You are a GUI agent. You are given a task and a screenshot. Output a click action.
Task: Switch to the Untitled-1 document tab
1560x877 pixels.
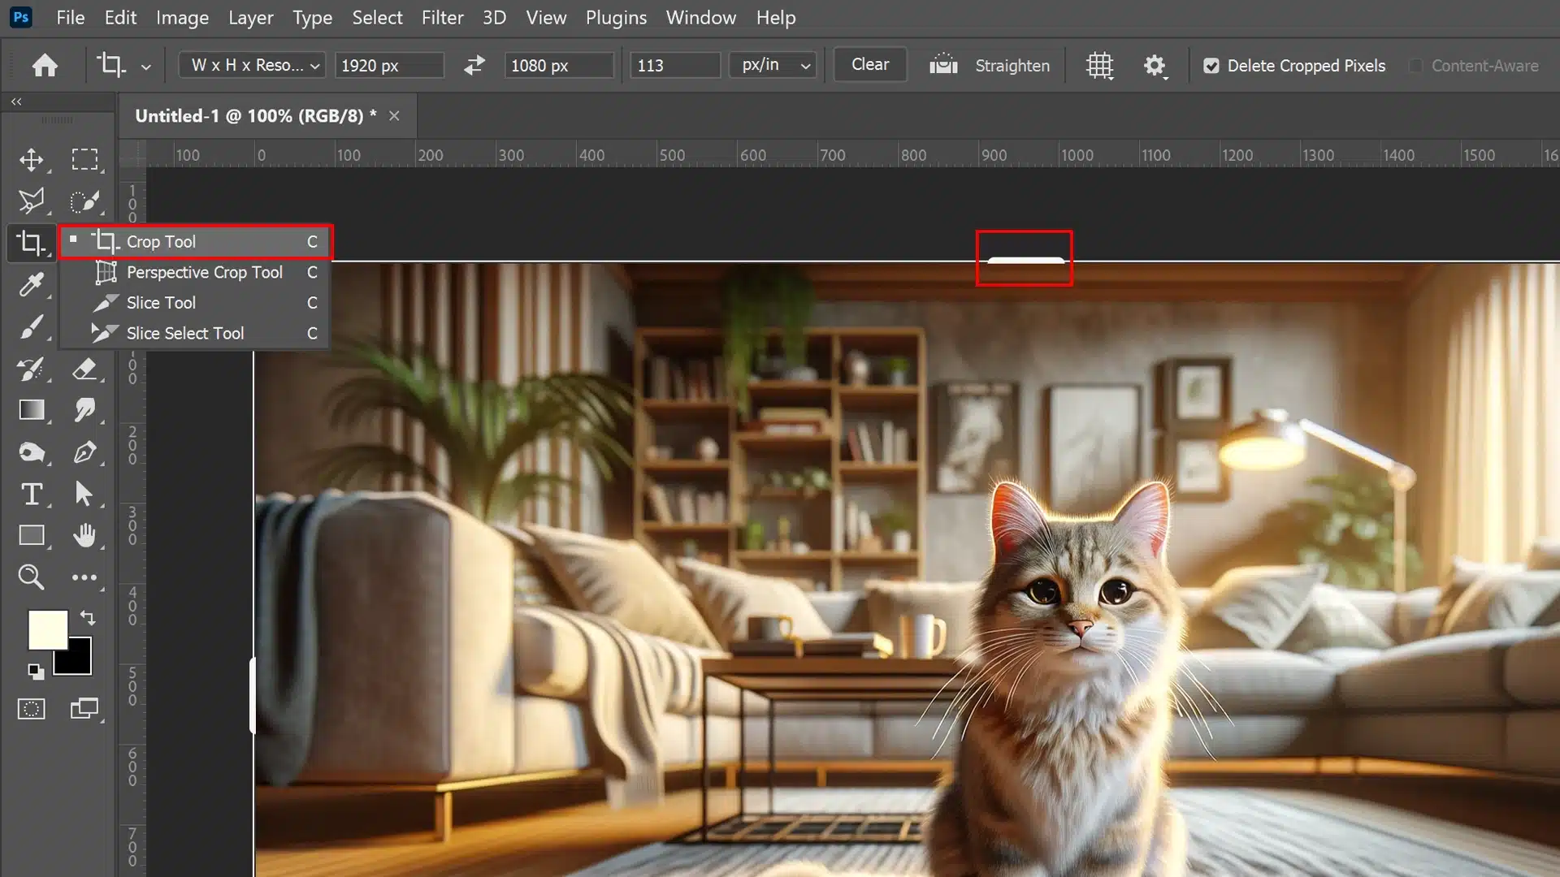[x=255, y=115]
